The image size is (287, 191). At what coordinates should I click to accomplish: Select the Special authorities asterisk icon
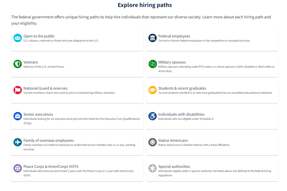click(x=152, y=168)
